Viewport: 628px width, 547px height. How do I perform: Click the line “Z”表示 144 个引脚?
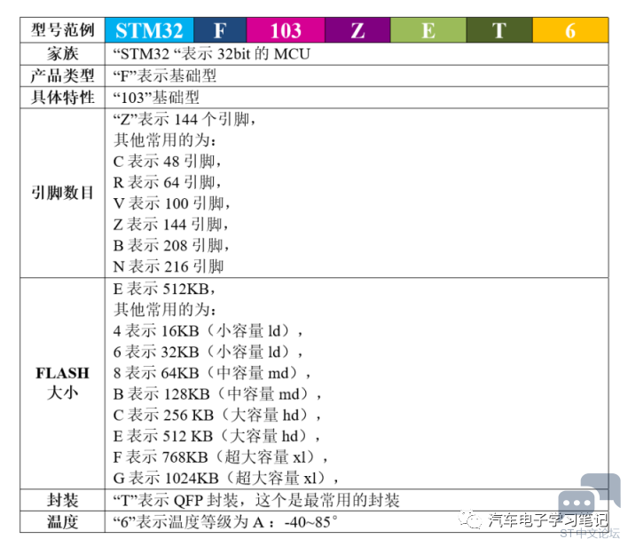point(184,119)
